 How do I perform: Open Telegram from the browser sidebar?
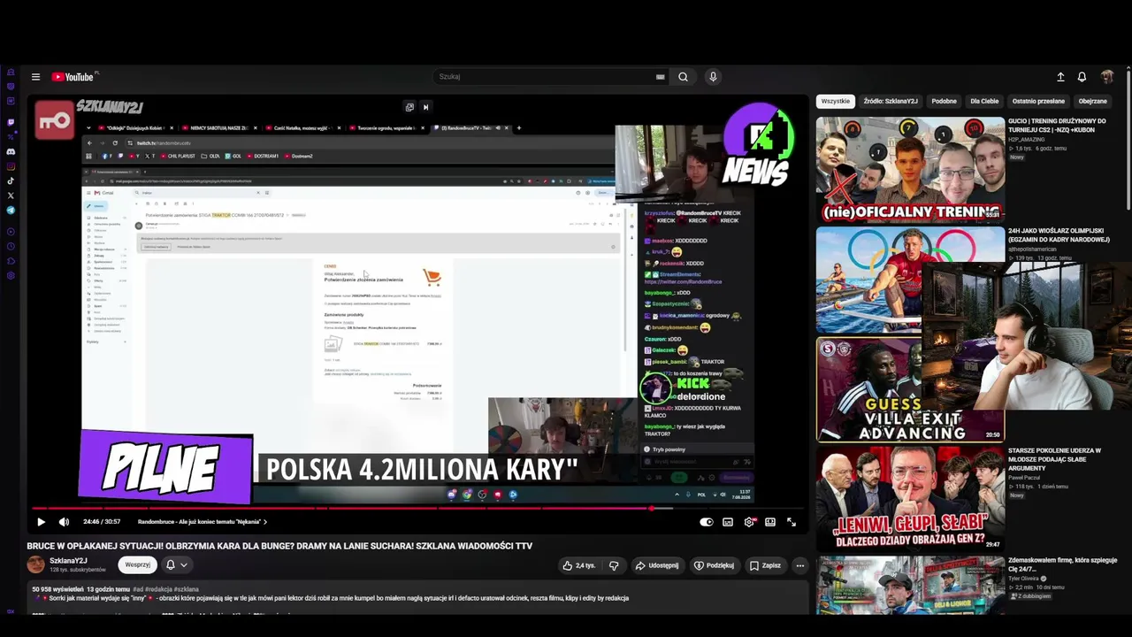(11, 211)
